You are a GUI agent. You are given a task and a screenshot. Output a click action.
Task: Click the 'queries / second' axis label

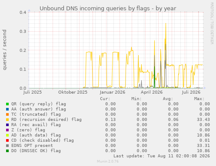pos(4,50)
